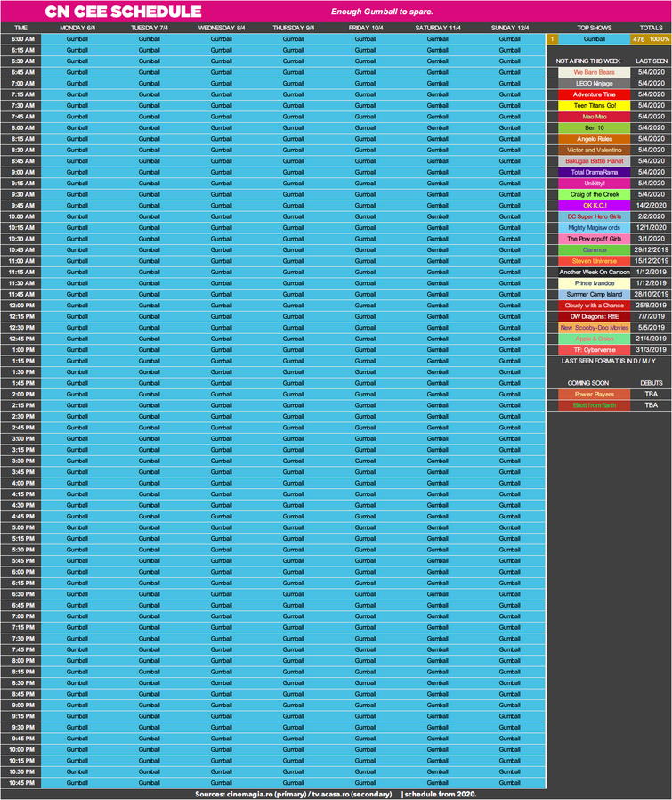This screenshot has width=672, height=800.
Task: Select the Apple & Onion label
Action: pyautogui.click(x=595, y=339)
